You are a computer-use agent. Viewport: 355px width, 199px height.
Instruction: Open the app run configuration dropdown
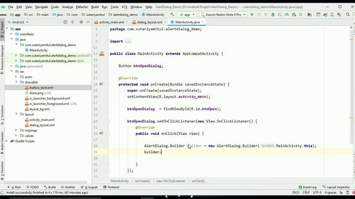pyautogui.click(x=187, y=15)
